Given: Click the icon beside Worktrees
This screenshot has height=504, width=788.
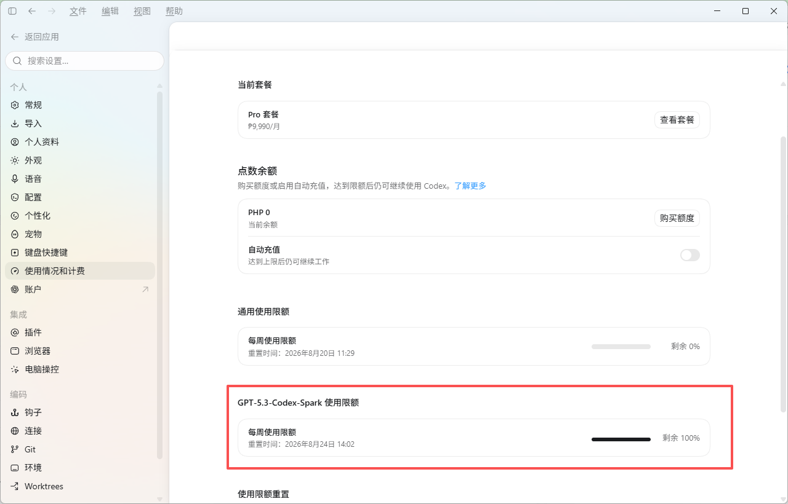Looking at the screenshot, I should [x=15, y=486].
